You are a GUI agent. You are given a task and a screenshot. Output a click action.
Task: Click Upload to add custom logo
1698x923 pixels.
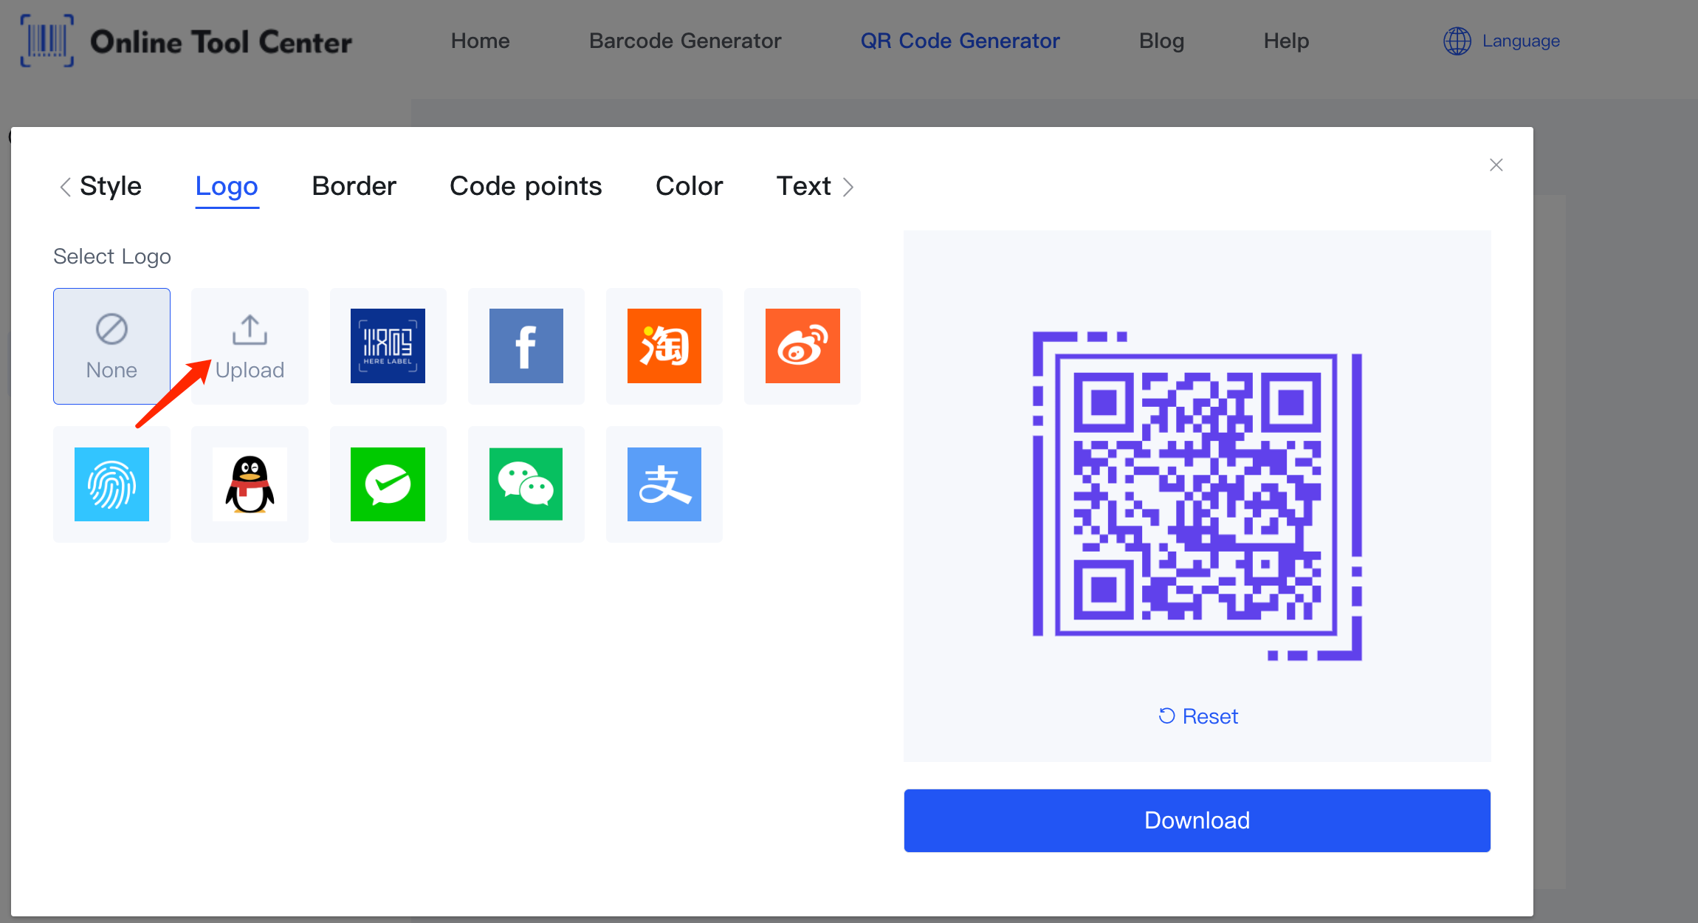pyautogui.click(x=250, y=344)
